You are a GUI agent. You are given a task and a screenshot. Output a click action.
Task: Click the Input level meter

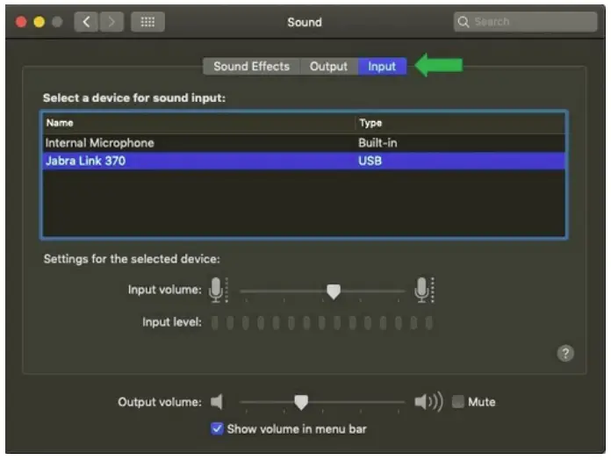(322, 322)
